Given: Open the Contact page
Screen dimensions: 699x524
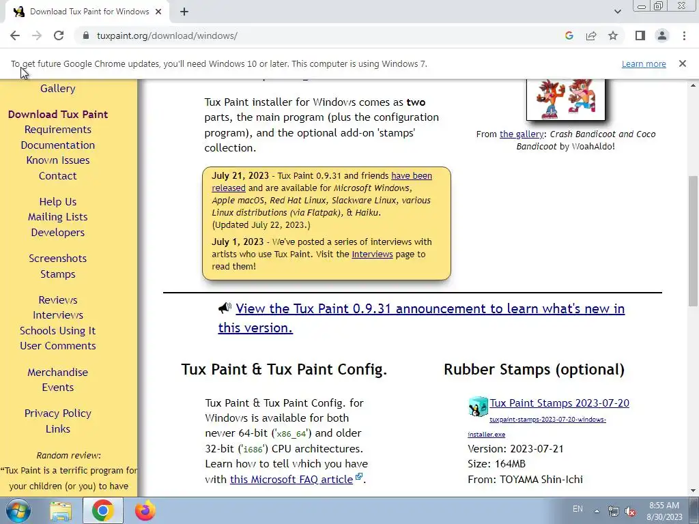Looking at the screenshot, I should point(57,176).
